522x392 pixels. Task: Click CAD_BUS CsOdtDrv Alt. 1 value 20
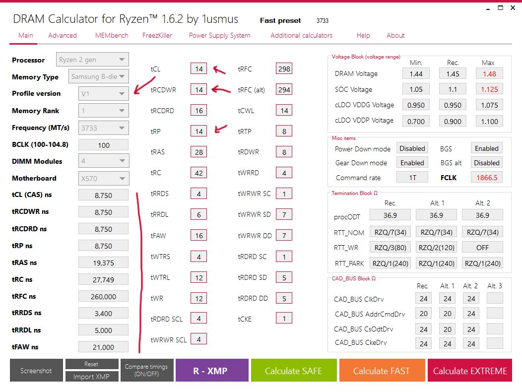pos(448,329)
